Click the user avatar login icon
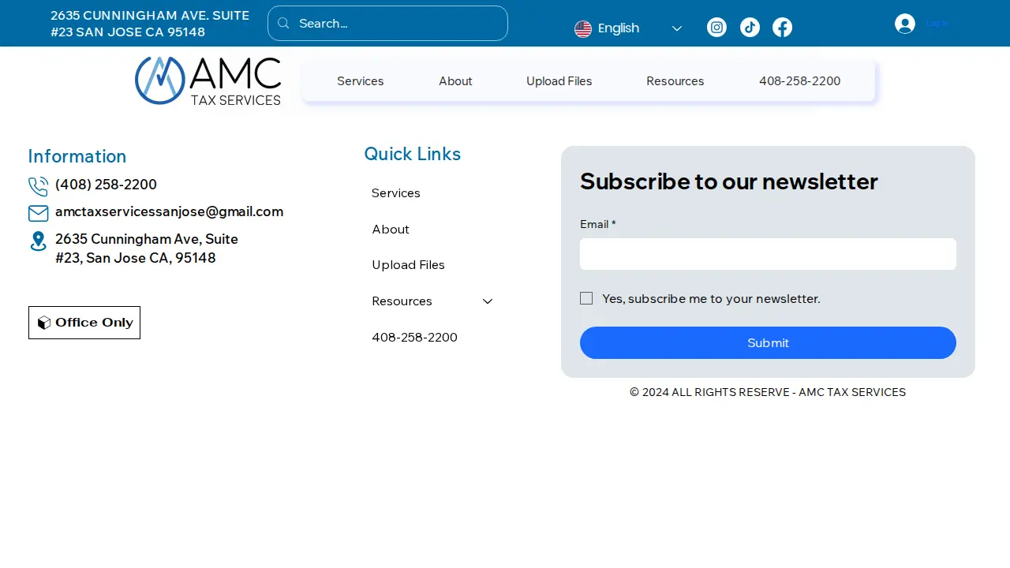This screenshot has height=568, width=1010. point(905,24)
